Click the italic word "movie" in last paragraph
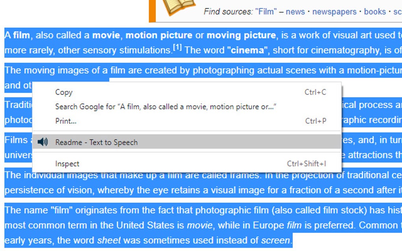Image resolution: width=402 pixels, height=251 pixels. [x=199, y=225]
